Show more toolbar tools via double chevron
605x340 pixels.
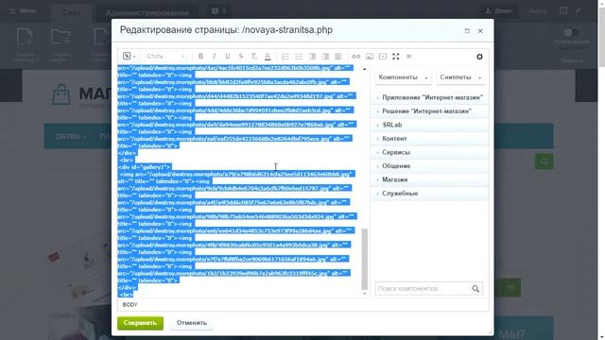click(409, 57)
